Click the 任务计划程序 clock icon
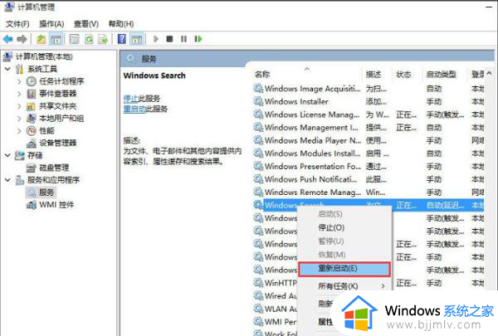498x336 pixels. 32,81
